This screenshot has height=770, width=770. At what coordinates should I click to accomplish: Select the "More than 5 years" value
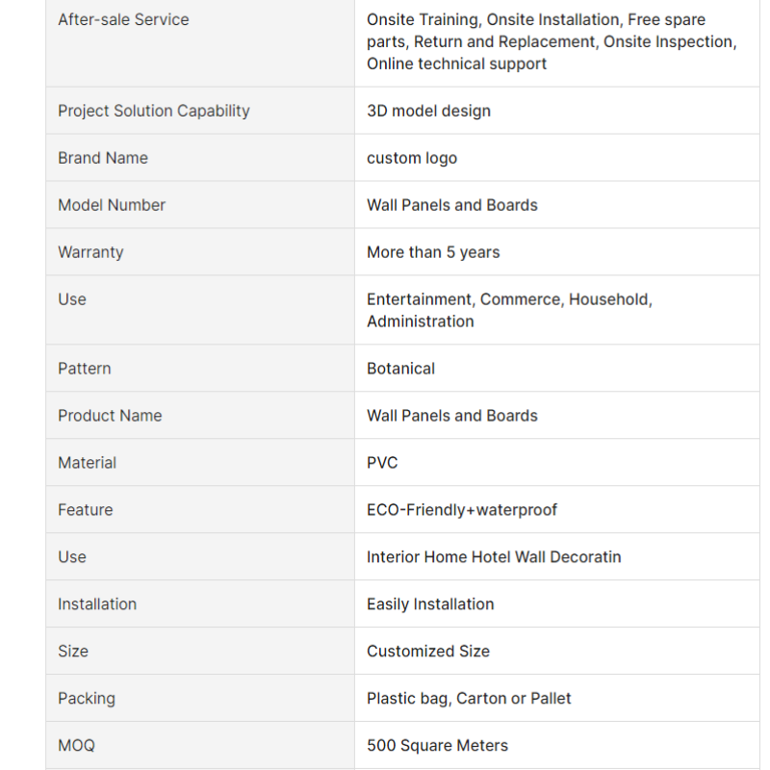433,252
